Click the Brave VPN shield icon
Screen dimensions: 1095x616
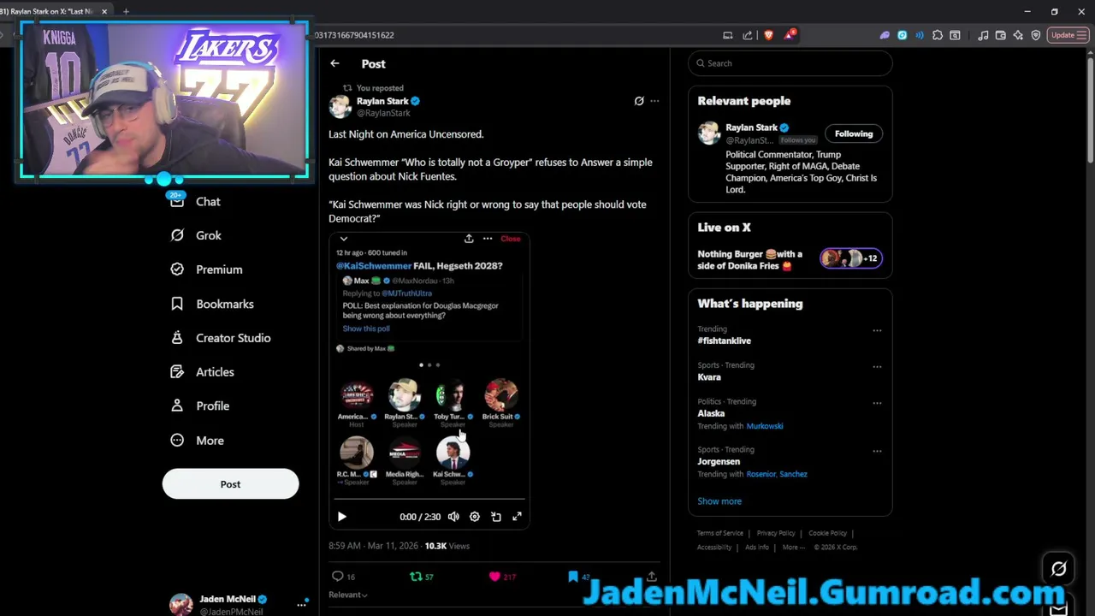[x=1036, y=35]
